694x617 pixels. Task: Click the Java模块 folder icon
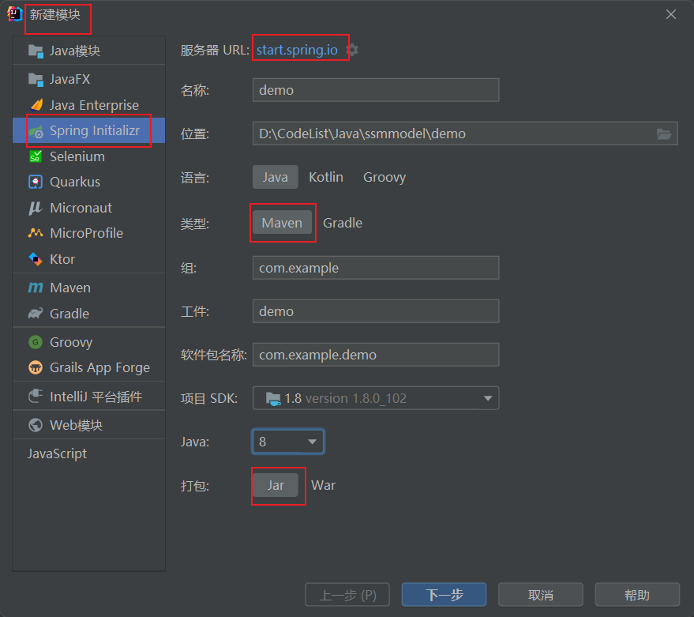click(x=36, y=51)
